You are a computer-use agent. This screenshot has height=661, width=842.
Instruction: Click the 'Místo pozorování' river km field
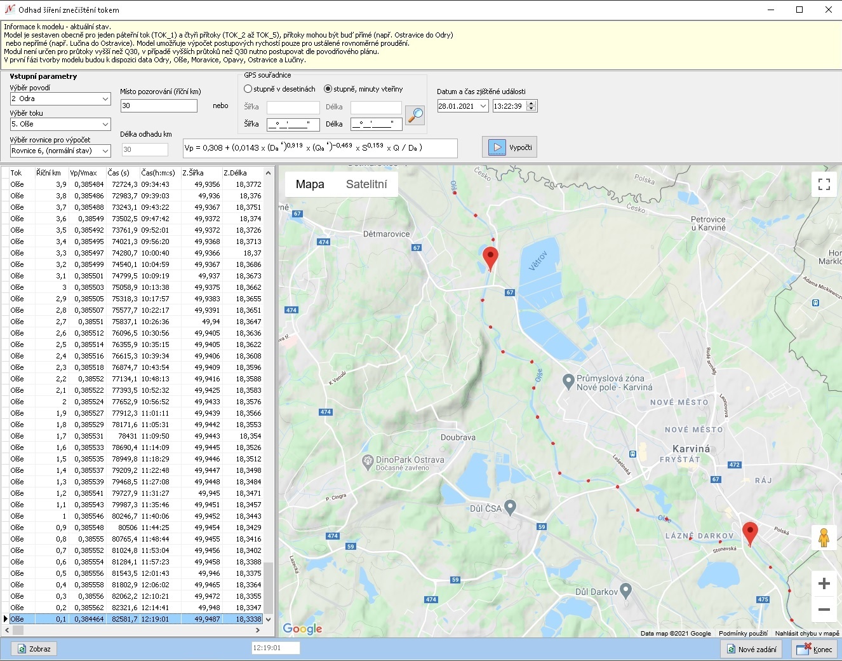coord(159,106)
